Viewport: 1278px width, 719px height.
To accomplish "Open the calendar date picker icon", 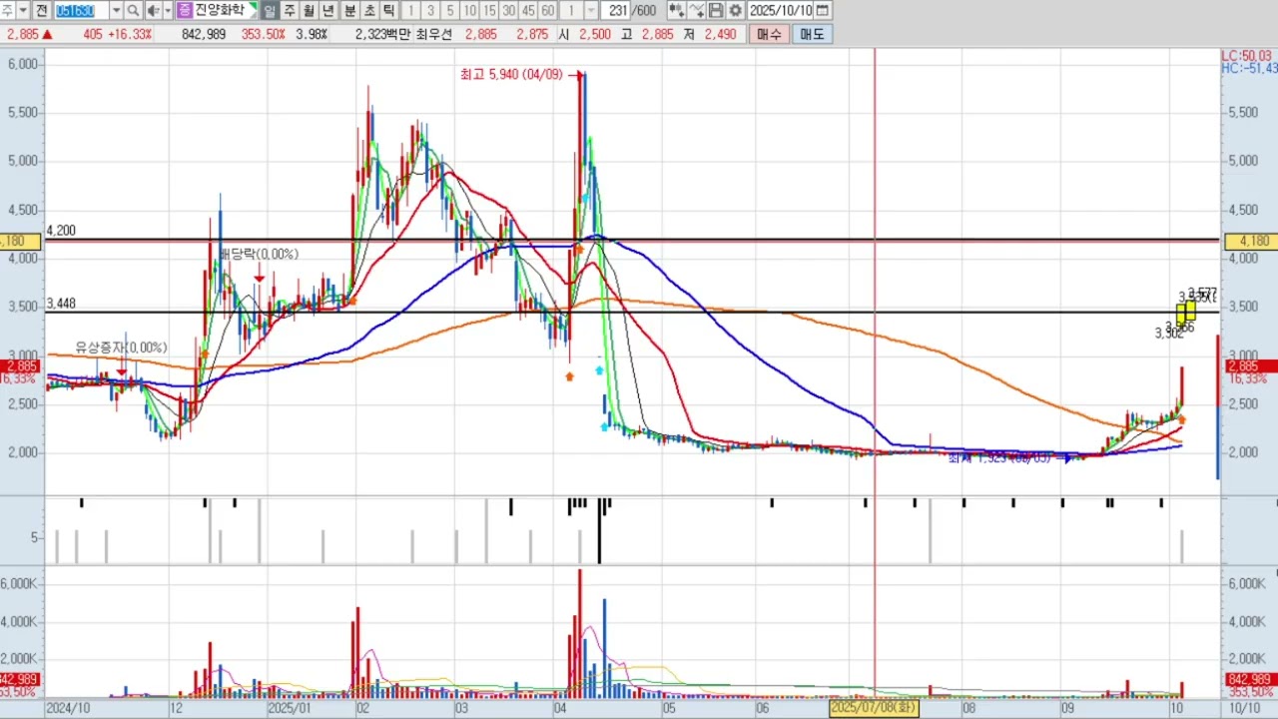I will (822, 10).
